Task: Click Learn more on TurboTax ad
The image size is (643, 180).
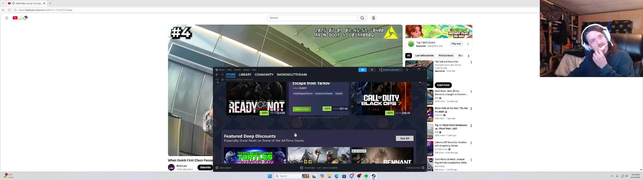Action: pos(443,85)
